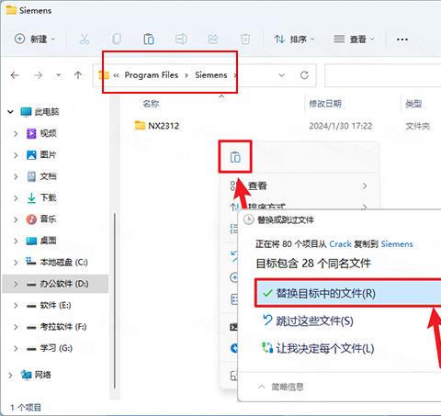Screen dimensions: 441x416
Task: Select Documents (文档) in sidebar
Action: pyautogui.click(x=41, y=176)
